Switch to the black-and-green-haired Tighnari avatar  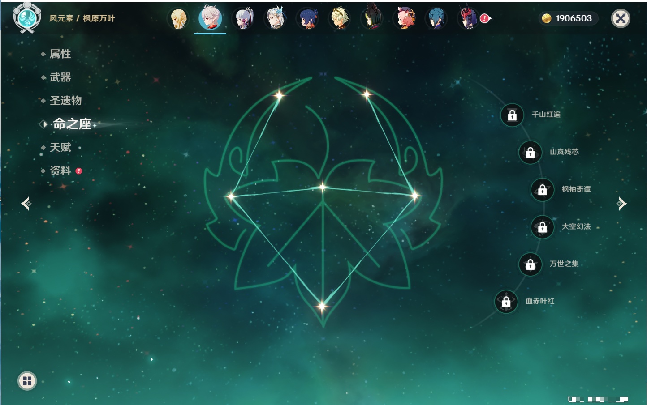point(372,17)
